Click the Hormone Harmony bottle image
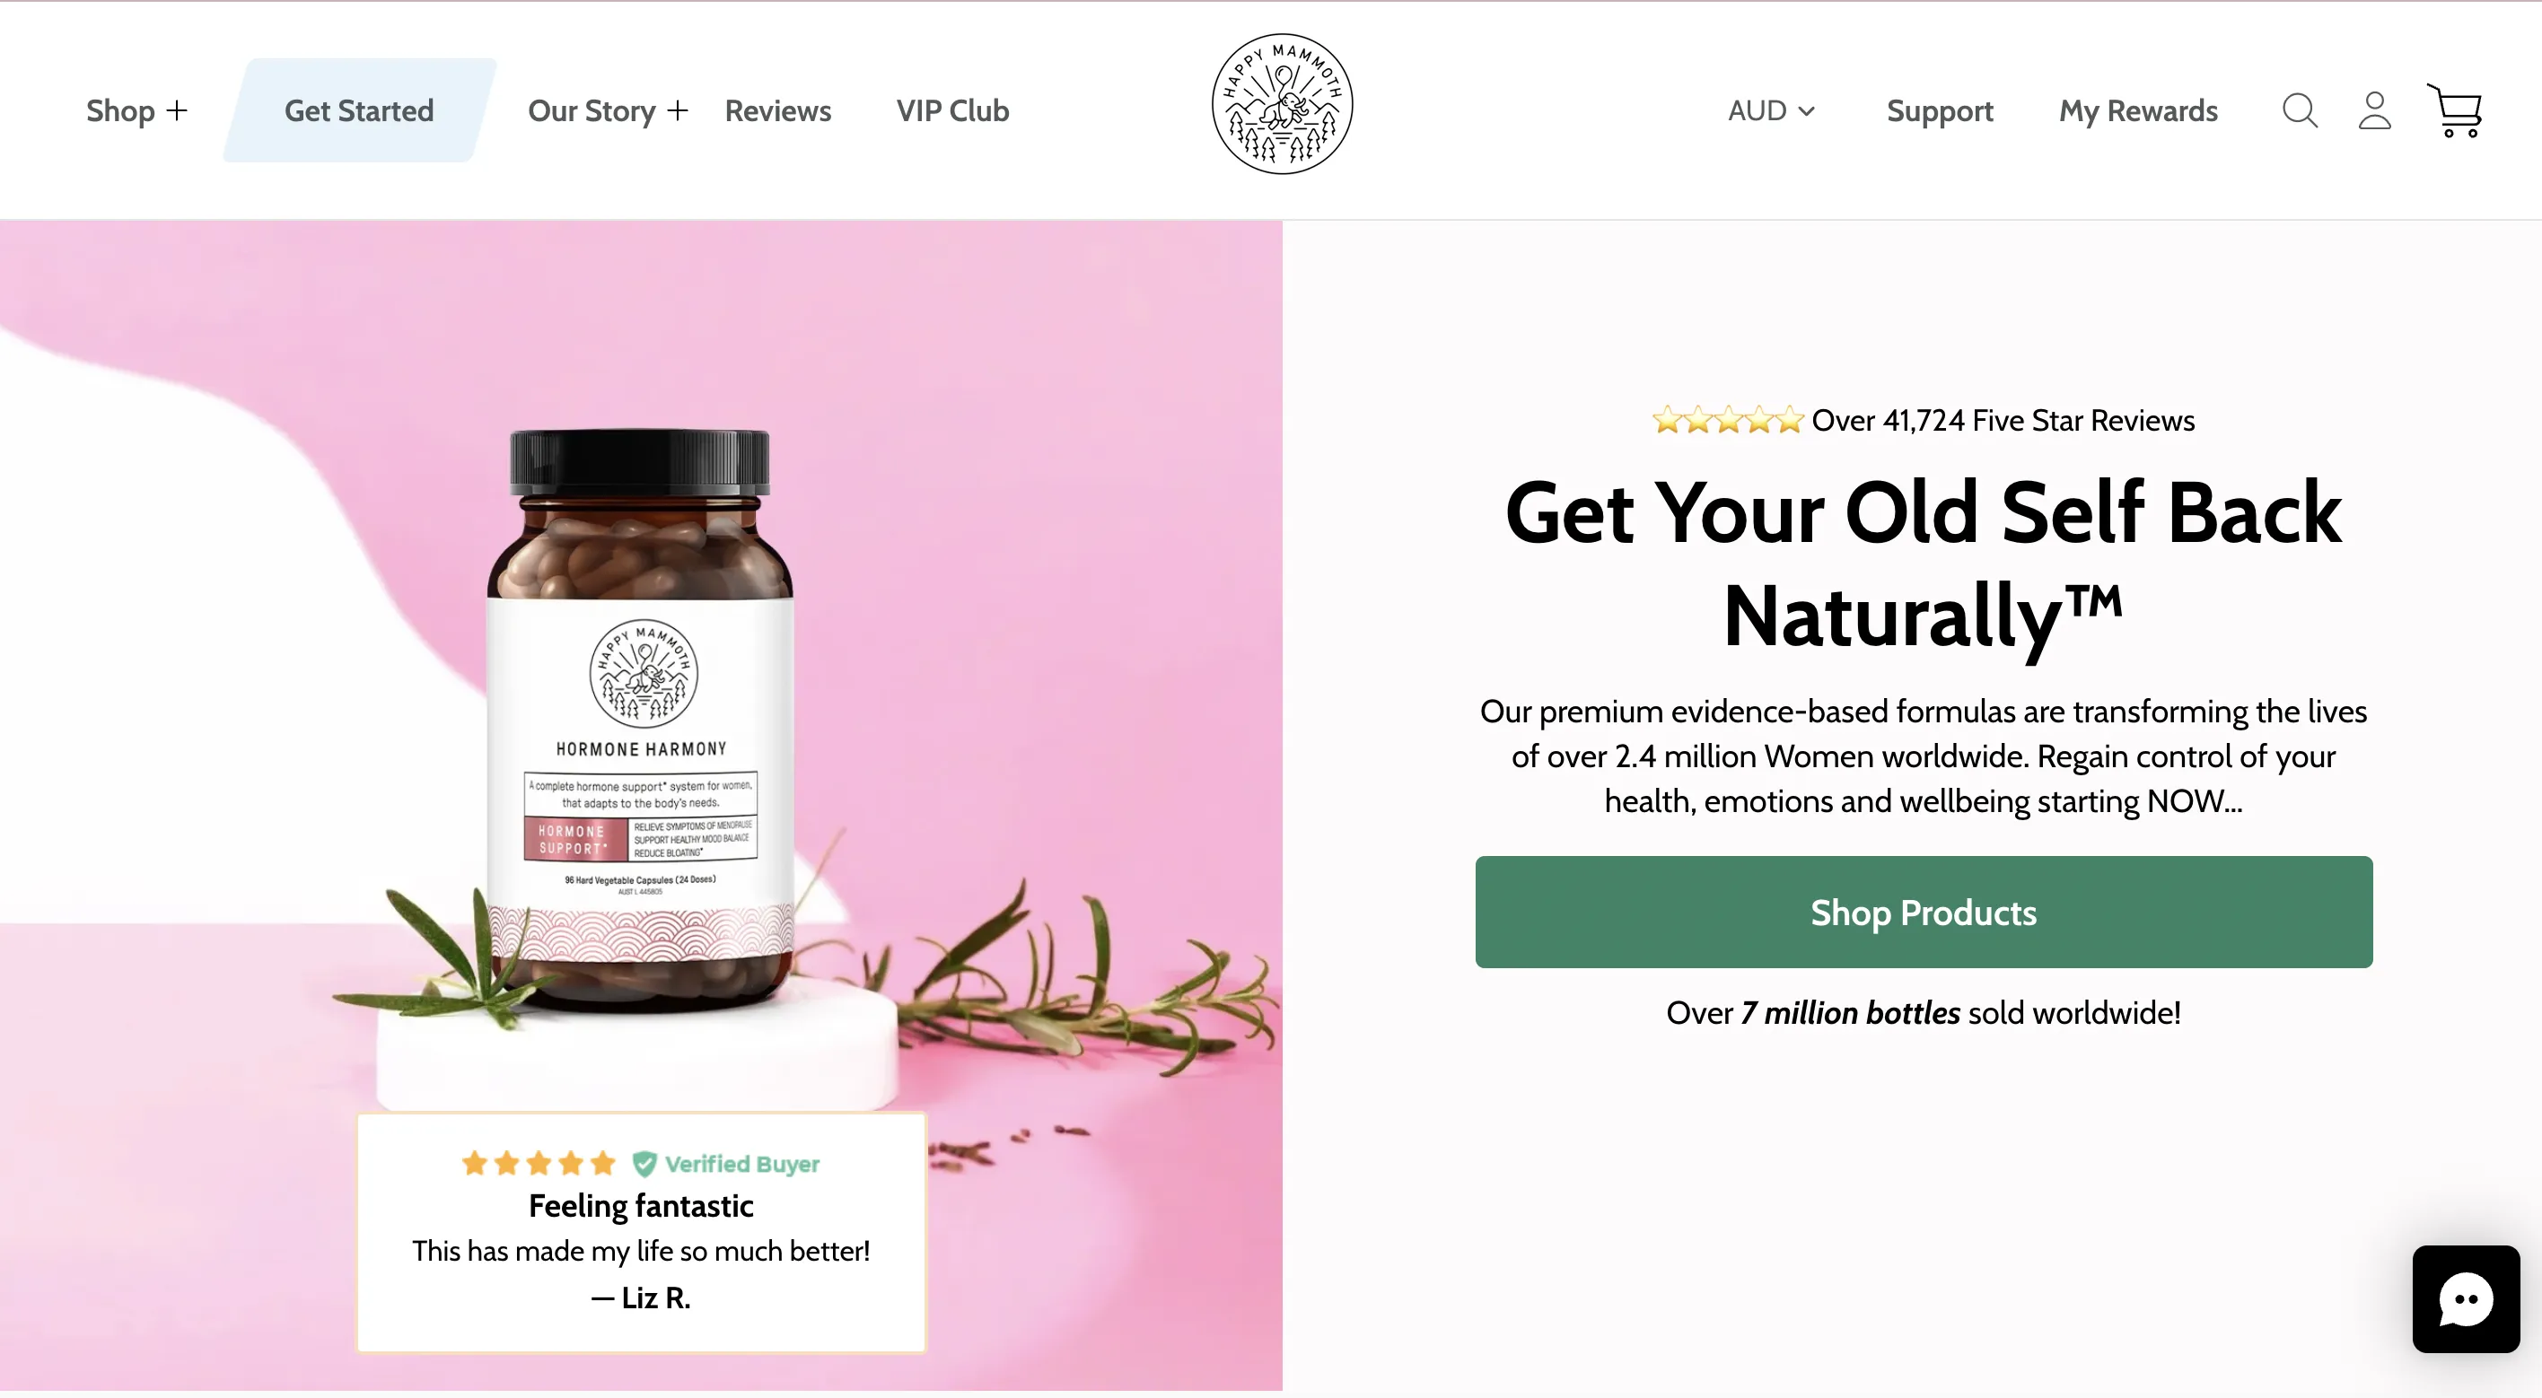 pyautogui.click(x=640, y=721)
